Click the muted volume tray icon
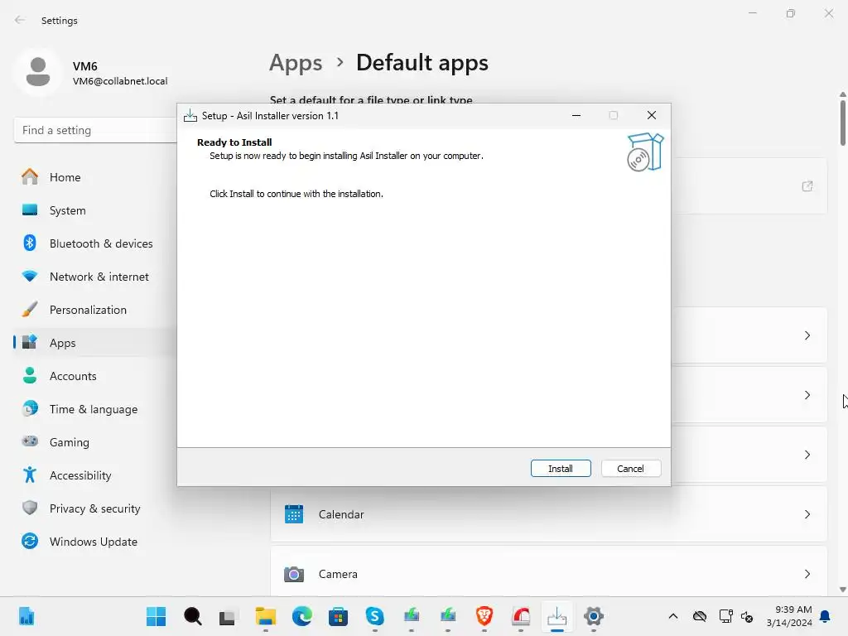Viewport: 848px width, 636px height. pyautogui.click(x=748, y=616)
